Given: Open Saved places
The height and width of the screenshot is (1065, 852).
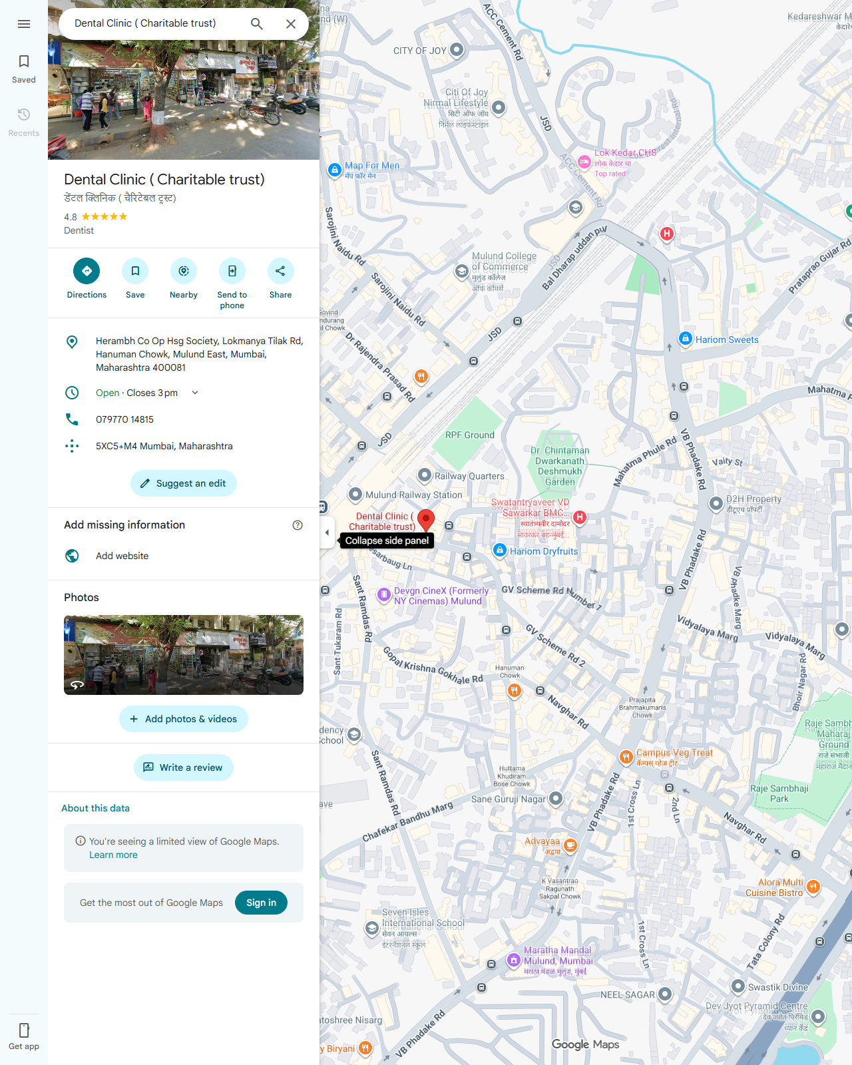Looking at the screenshot, I should pyautogui.click(x=24, y=69).
